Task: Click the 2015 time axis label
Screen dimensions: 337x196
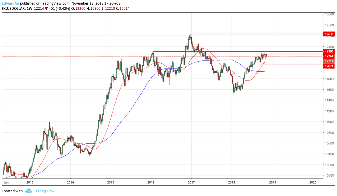Action: (x=111, y=182)
